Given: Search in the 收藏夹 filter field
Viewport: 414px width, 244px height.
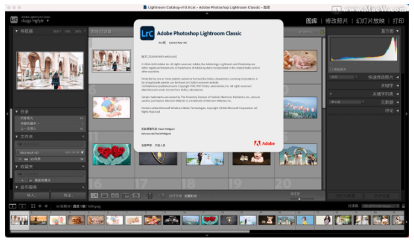Looking at the screenshot, I should click(50, 174).
